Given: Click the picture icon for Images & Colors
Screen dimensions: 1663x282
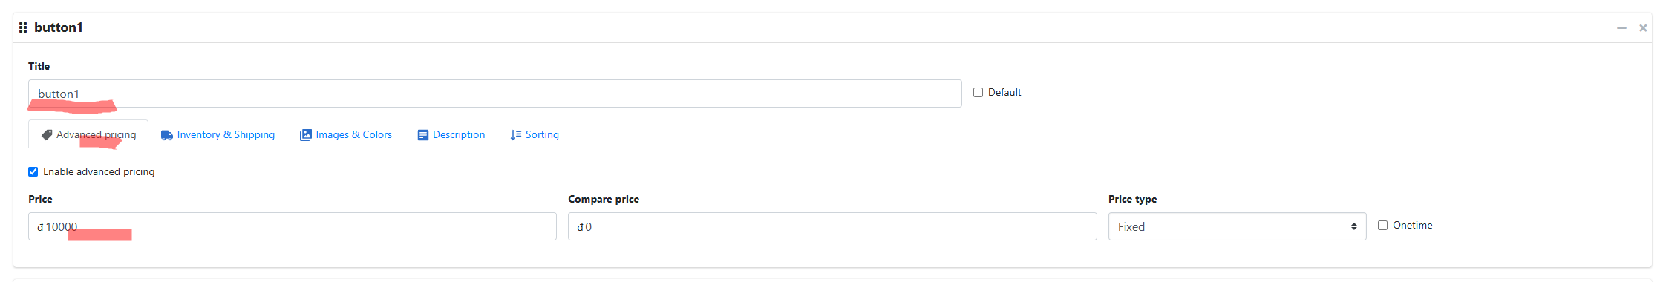Looking at the screenshot, I should pos(305,135).
